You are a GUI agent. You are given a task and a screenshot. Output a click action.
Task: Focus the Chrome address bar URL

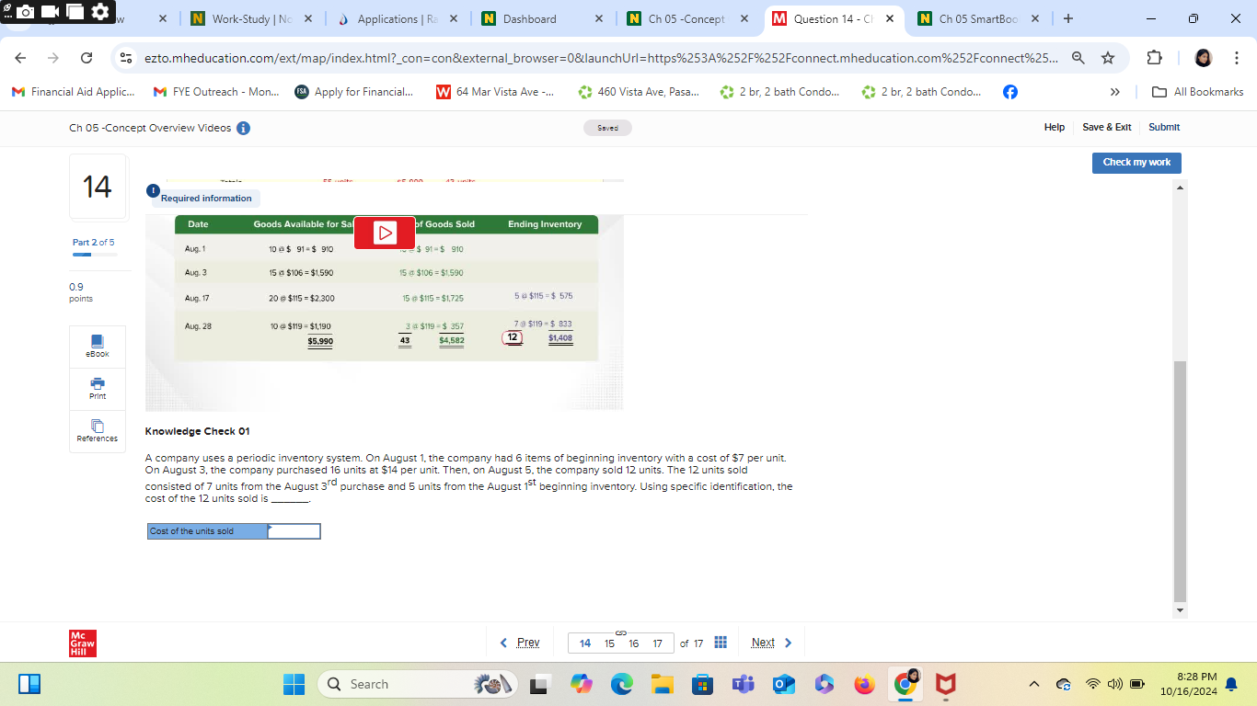(601, 58)
